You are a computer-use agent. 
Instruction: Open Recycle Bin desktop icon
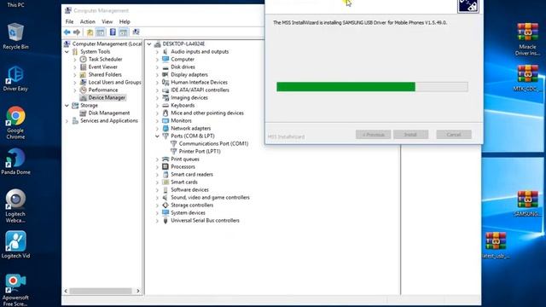tap(15, 36)
